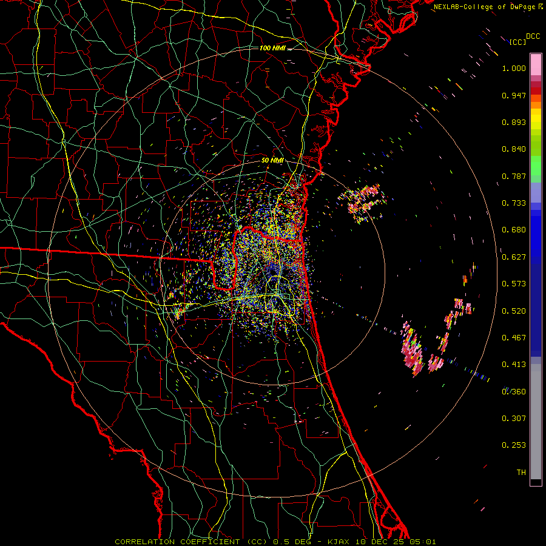546x546 pixels.
Task: Click the 0.360 scale value
Action: [514, 392]
